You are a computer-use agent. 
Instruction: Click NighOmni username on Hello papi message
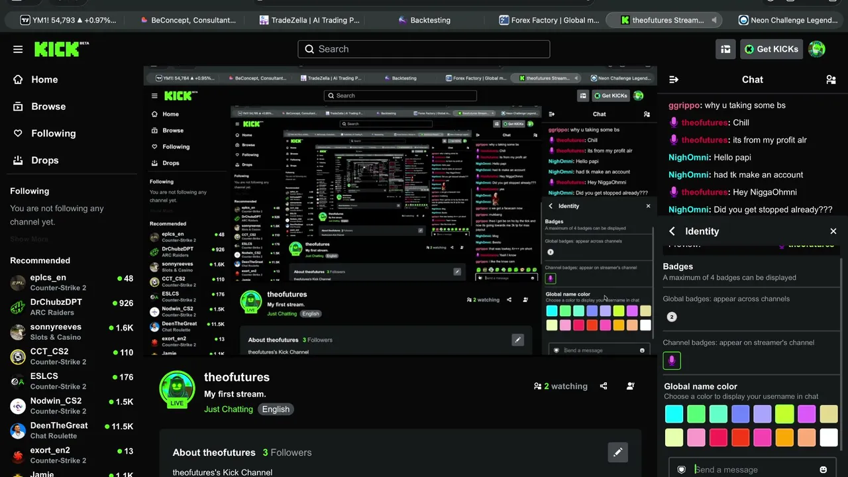point(689,158)
